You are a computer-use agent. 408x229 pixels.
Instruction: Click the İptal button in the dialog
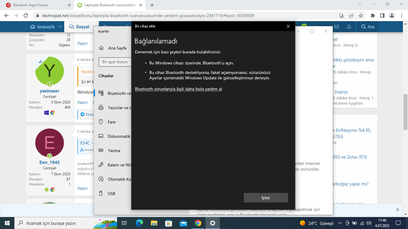(266, 198)
